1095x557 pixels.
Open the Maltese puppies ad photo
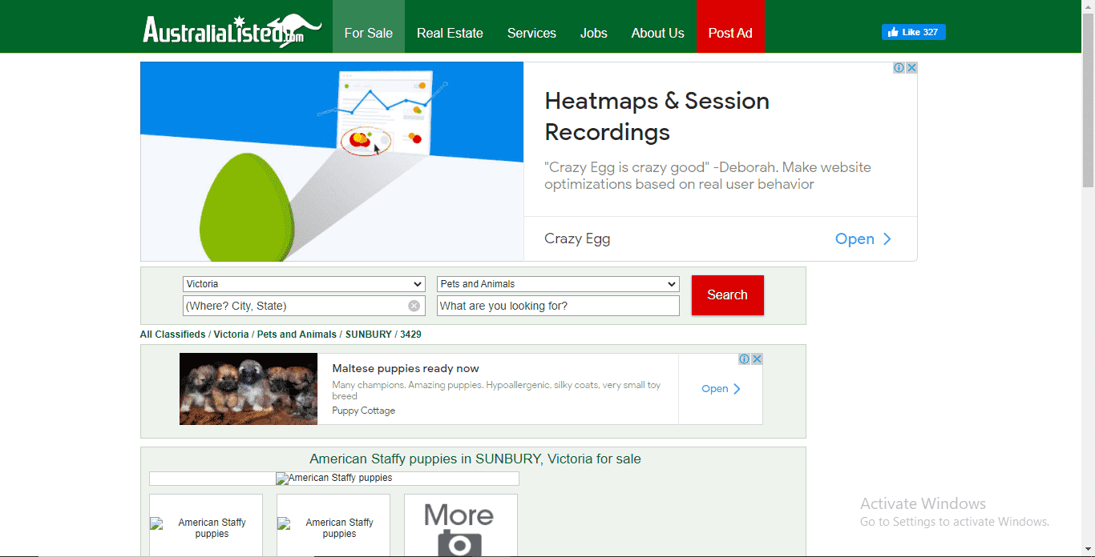click(x=248, y=389)
